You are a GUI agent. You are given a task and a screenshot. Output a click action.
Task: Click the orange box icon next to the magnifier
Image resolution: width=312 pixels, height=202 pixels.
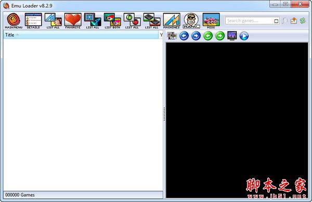tap(294, 20)
